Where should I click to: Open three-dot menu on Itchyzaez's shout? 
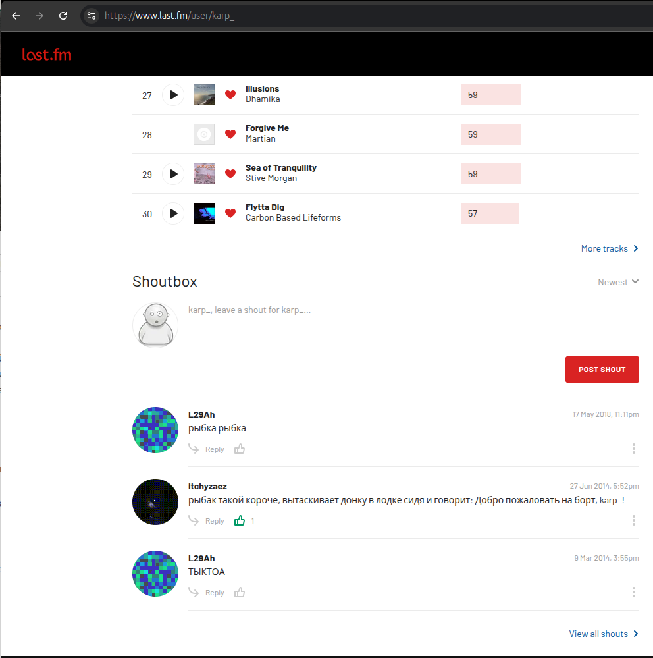tap(633, 520)
